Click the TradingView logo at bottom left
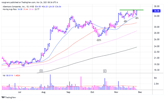The image size is (165, 100). (x=9, y=97)
